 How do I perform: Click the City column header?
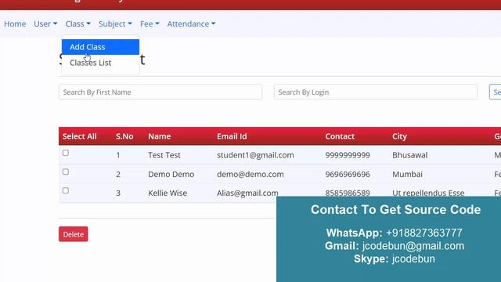click(399, 136)
